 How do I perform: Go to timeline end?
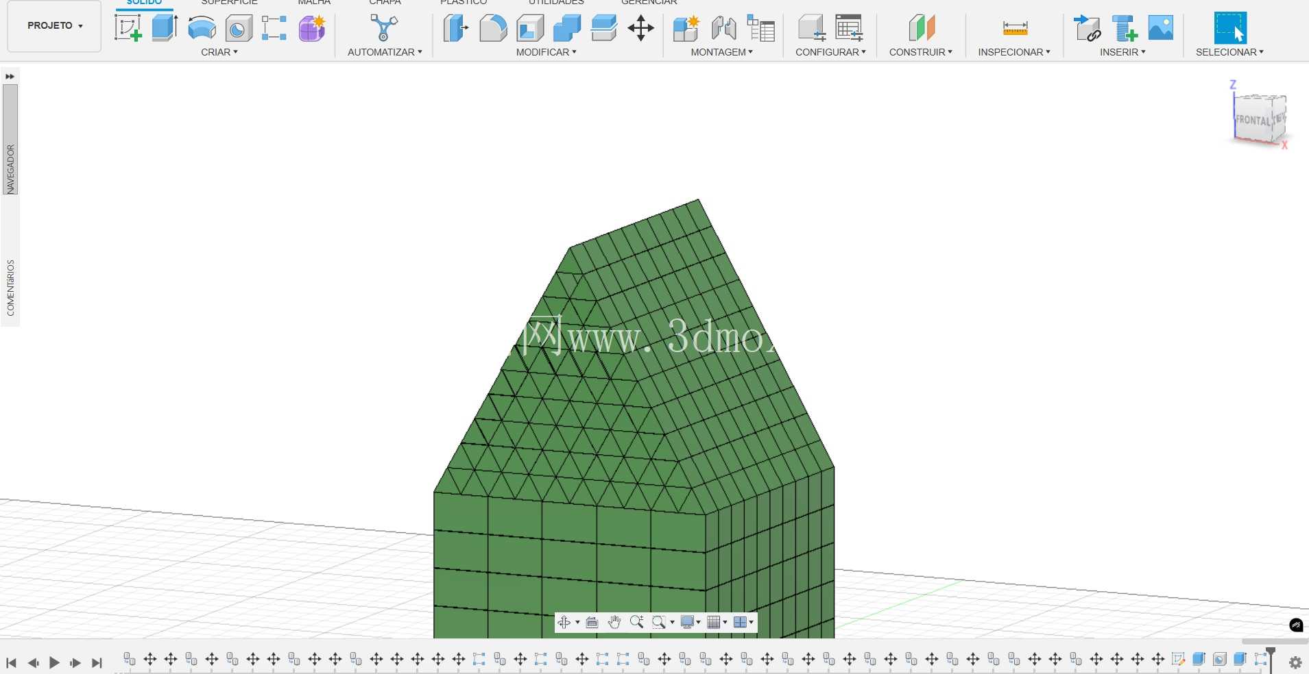97,662
